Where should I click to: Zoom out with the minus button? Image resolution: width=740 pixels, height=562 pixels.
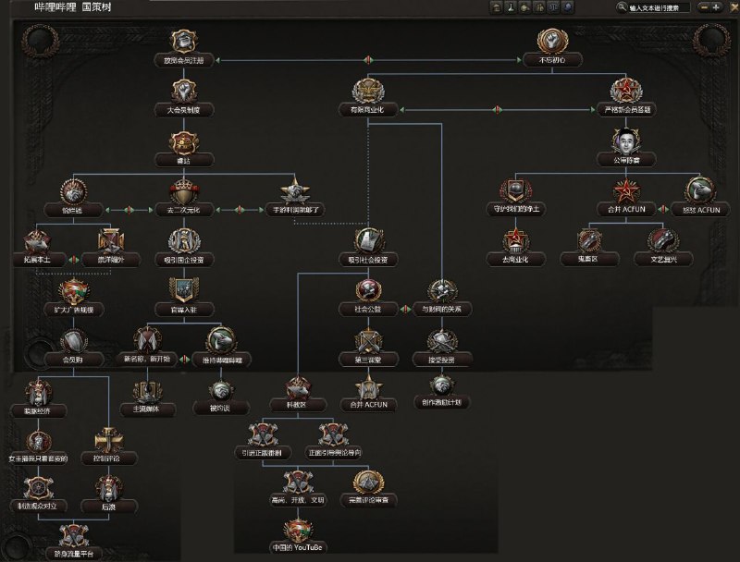(705, 7)
